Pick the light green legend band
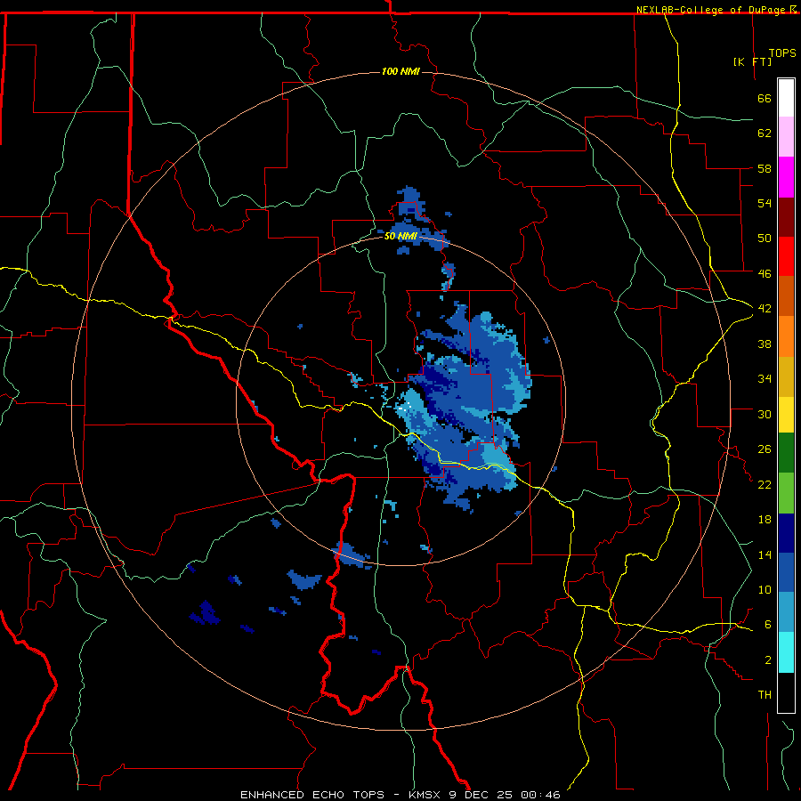Image resolution: width=801 pixels, height=801 pixels. point(786,493)
